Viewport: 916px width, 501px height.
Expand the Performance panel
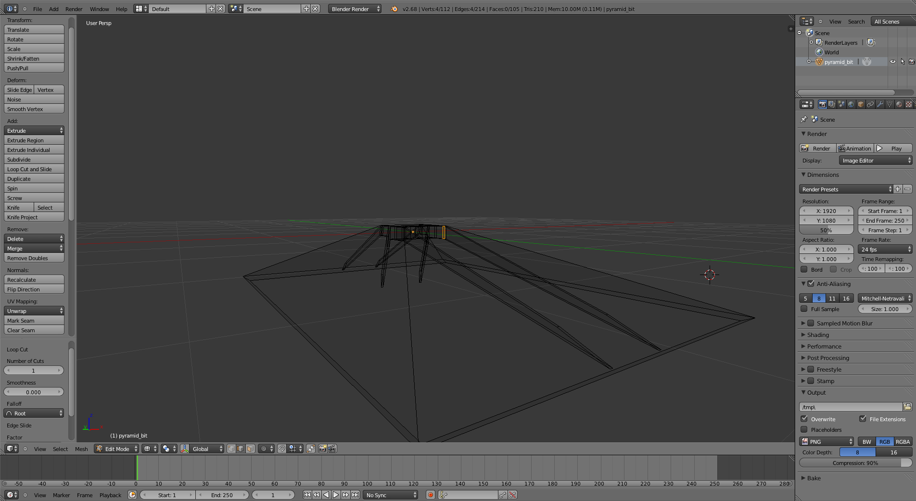point(824,346)
